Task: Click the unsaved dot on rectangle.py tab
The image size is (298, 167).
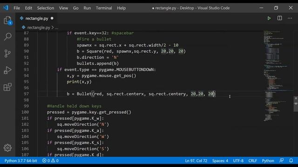Action: click(52, 19)
